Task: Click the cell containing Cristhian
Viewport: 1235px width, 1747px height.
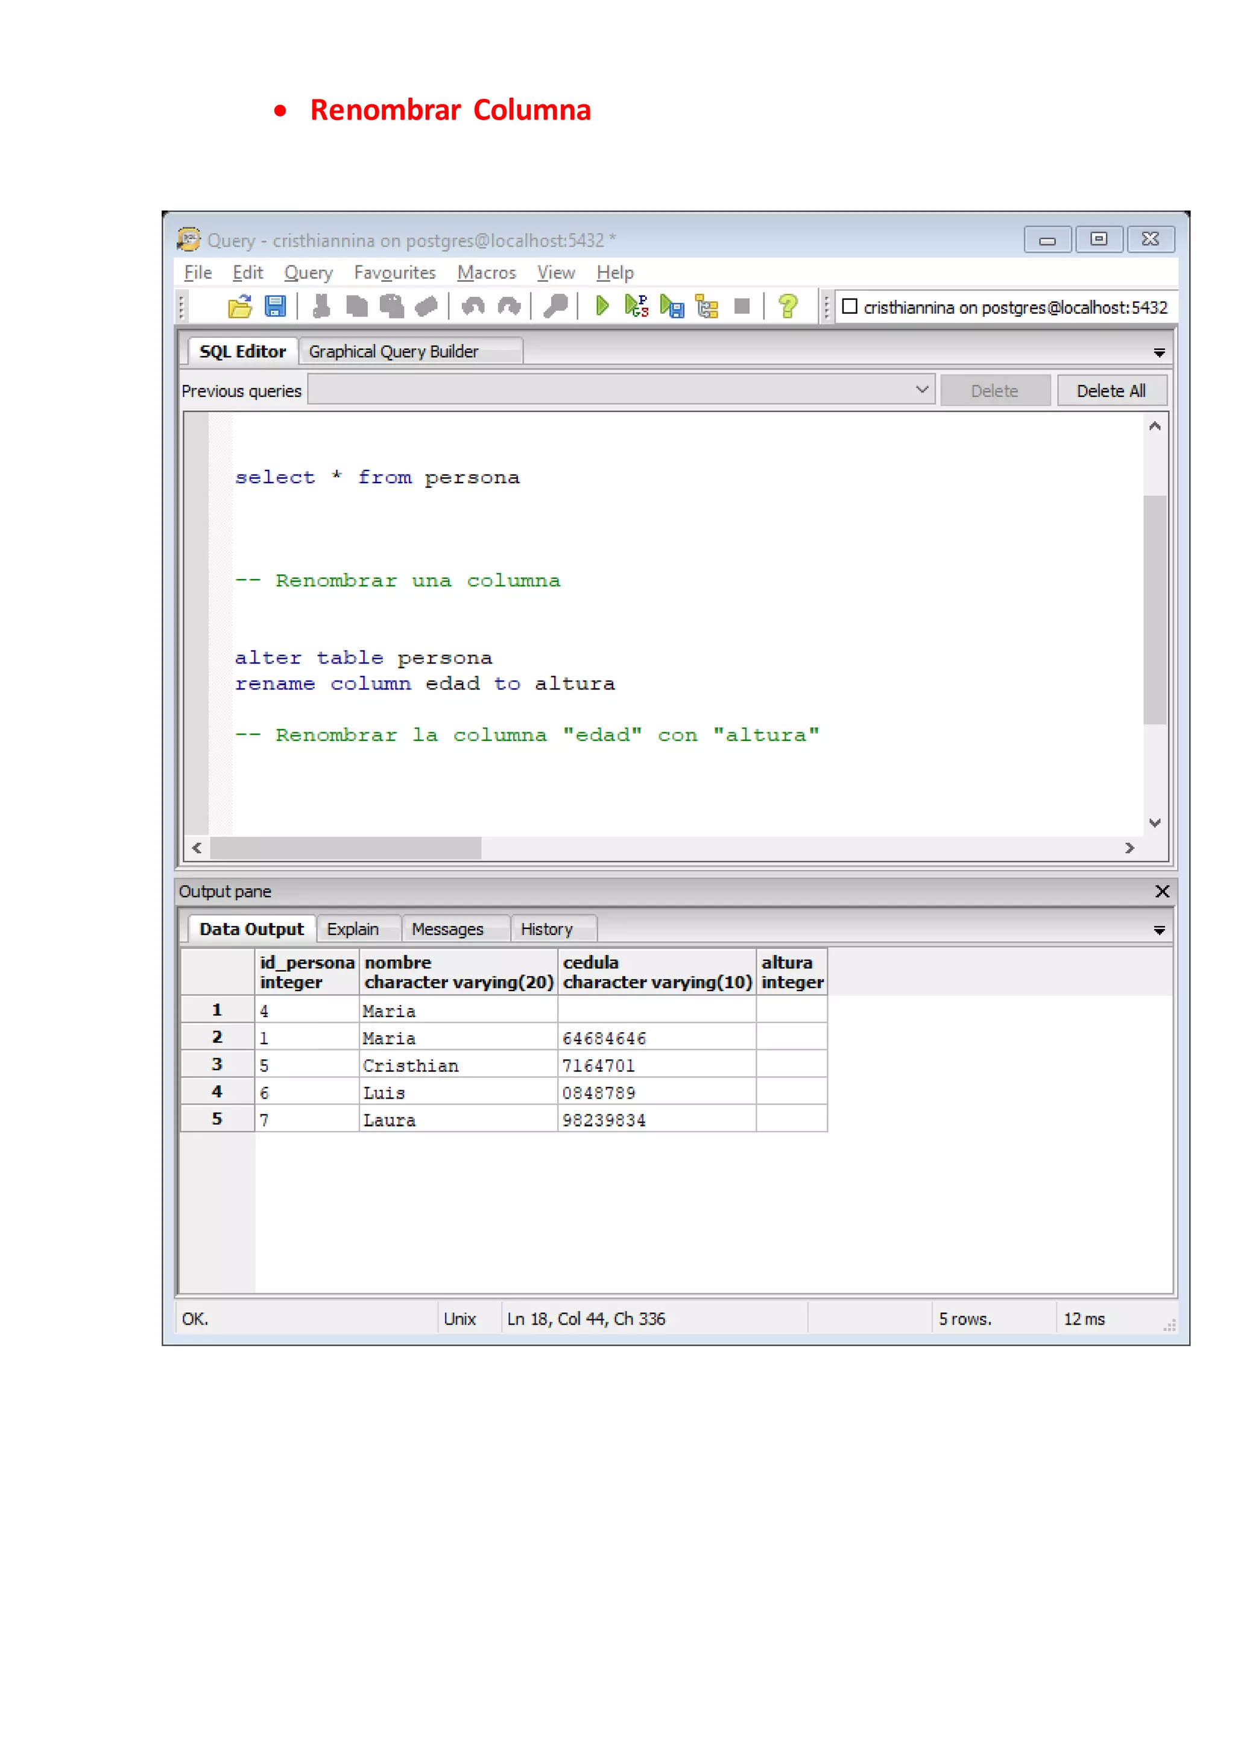Action: [x=458, y=1065]
